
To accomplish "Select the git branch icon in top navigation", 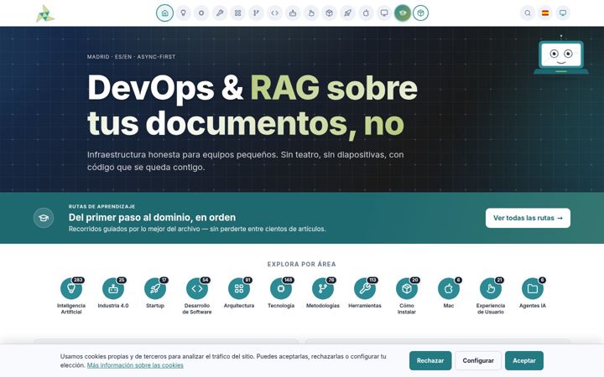I will pos(256,13).
